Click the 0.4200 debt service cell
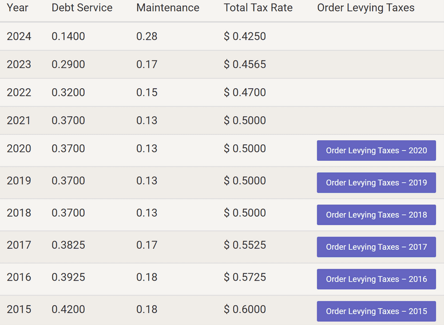Viewport: 444px width, 325px height. click(x=68, y=309)
